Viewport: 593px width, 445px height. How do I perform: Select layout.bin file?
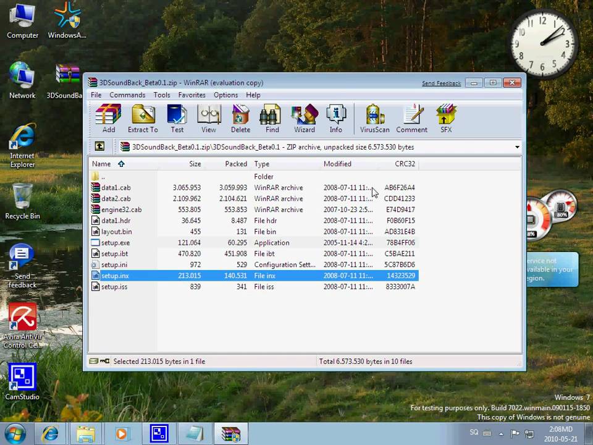pyautogui.click(x=254, y=232)
